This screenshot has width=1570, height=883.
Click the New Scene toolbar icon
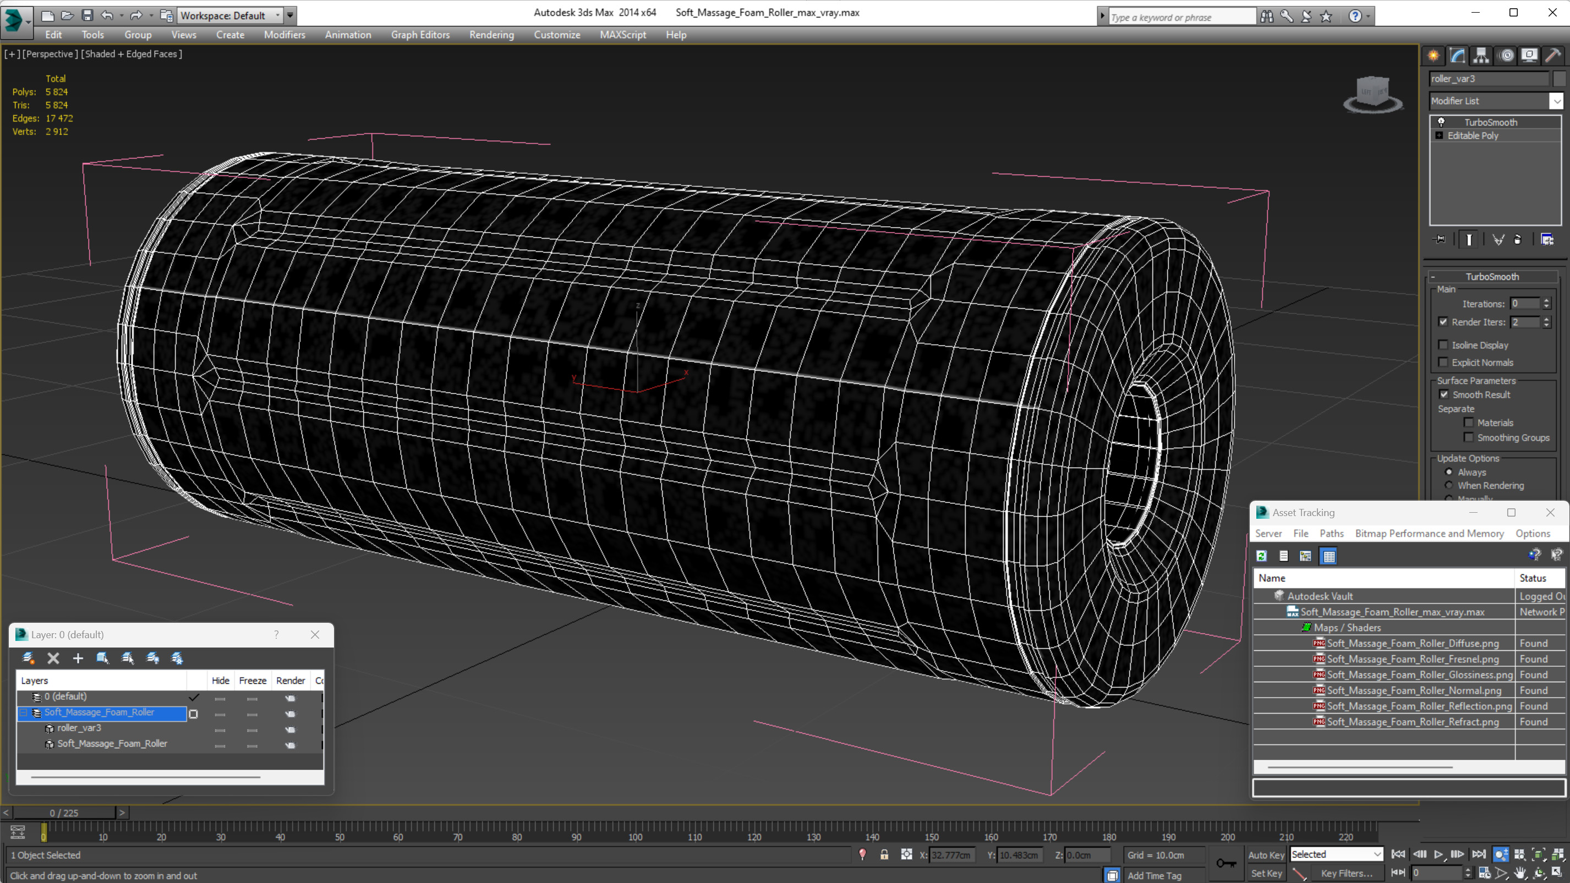pos(47,15)
